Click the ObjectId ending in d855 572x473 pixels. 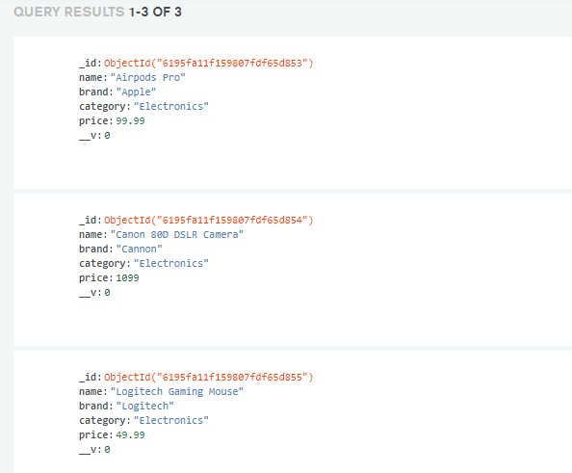point(209,377)
